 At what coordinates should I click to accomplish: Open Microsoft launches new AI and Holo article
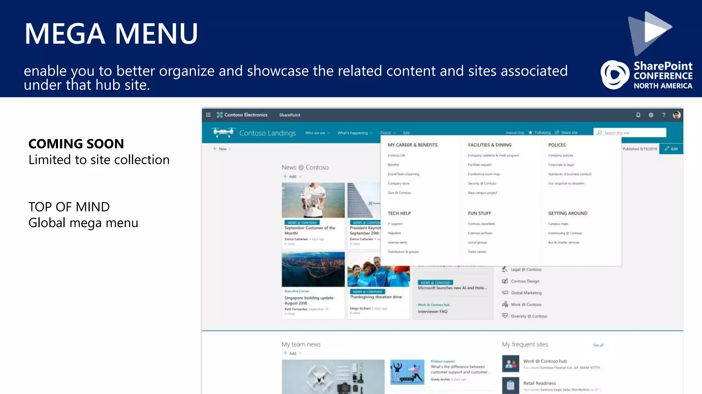(x=452, y=288)
